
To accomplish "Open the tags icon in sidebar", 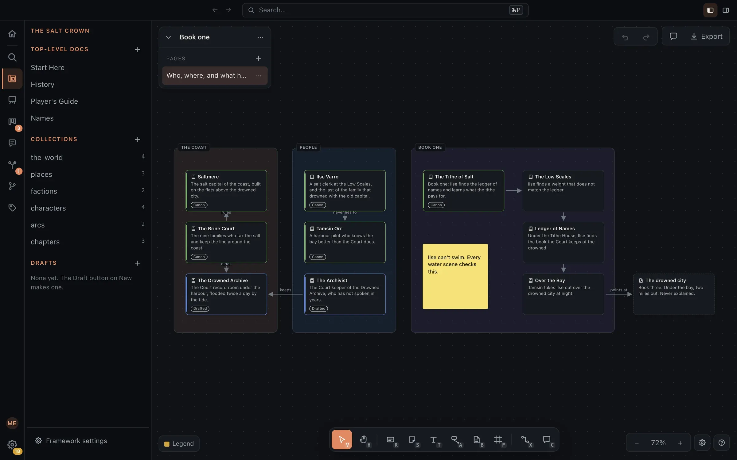I will [x=12, y=208].
